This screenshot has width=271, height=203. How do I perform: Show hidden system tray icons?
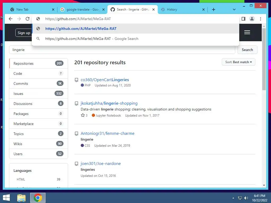pyautogui.click(x=233, y=198)
